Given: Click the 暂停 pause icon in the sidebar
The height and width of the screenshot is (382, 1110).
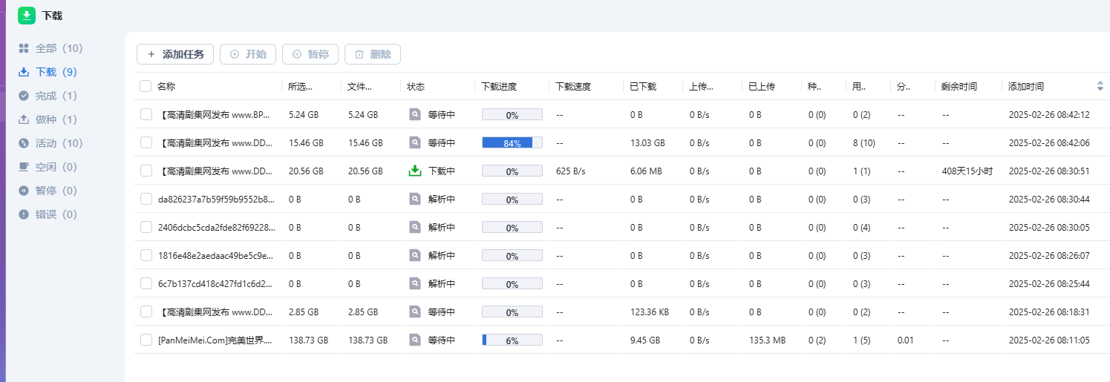Looking at the screenshot, I should click(24, 191).
